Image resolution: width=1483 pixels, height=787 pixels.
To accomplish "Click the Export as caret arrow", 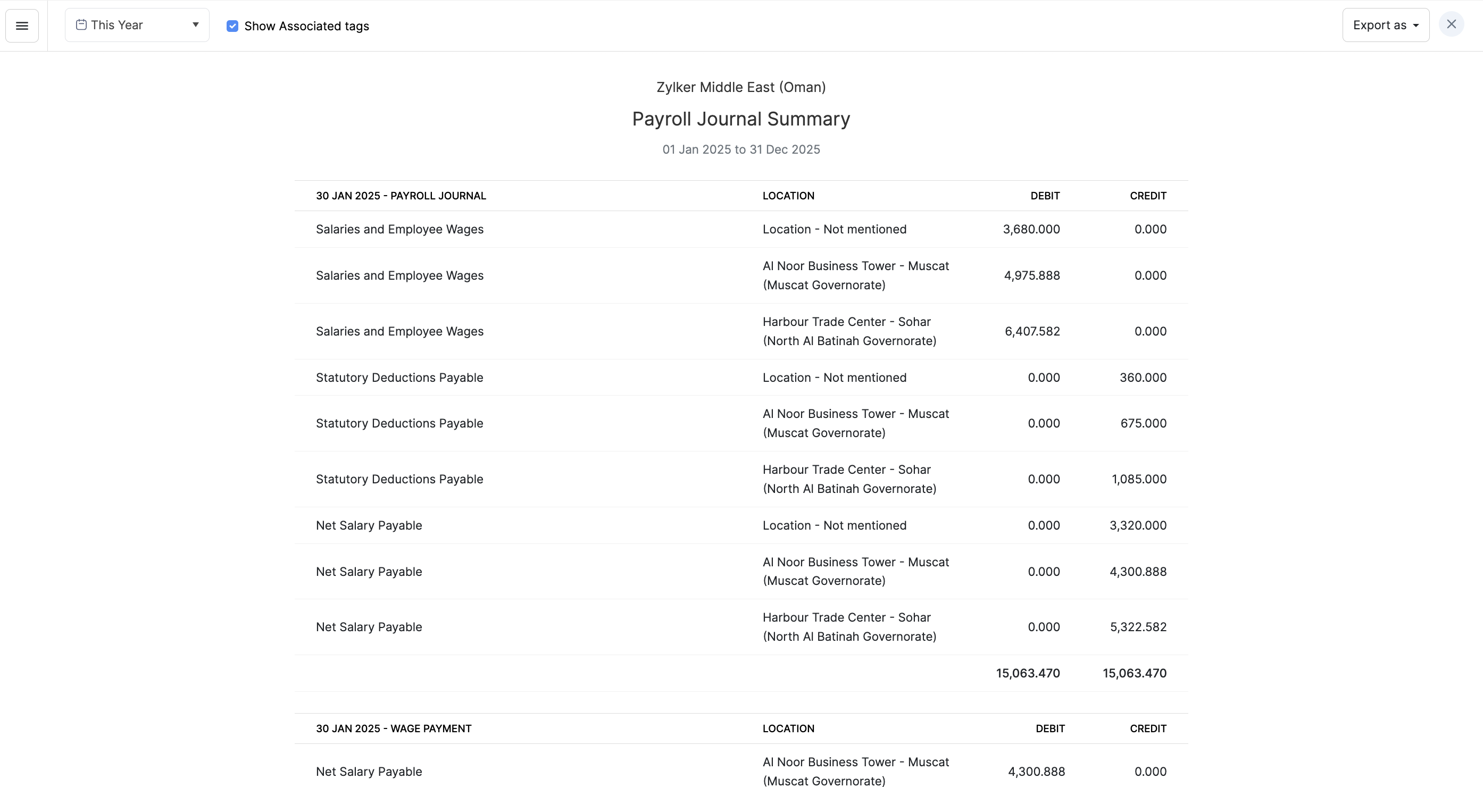I will 1415,26.
